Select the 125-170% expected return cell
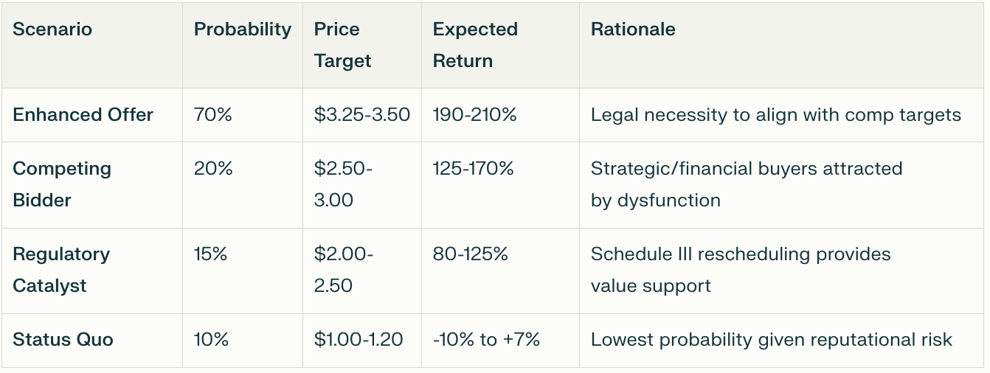Image resolution: width=990 pixels, height=373 pixels. [473, 169]
